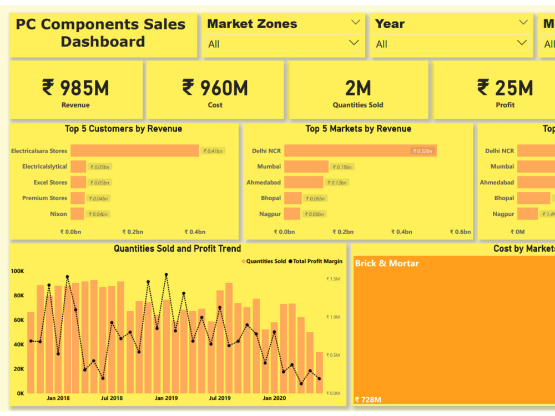Screen dimensions: 555x416
Task: Click the 985M Revenue KPI card
Action: click(75, 90)
